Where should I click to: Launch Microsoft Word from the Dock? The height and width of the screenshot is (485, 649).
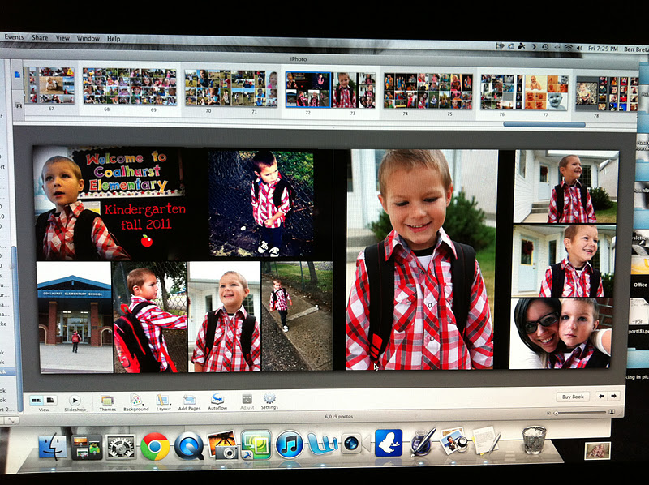322,444
